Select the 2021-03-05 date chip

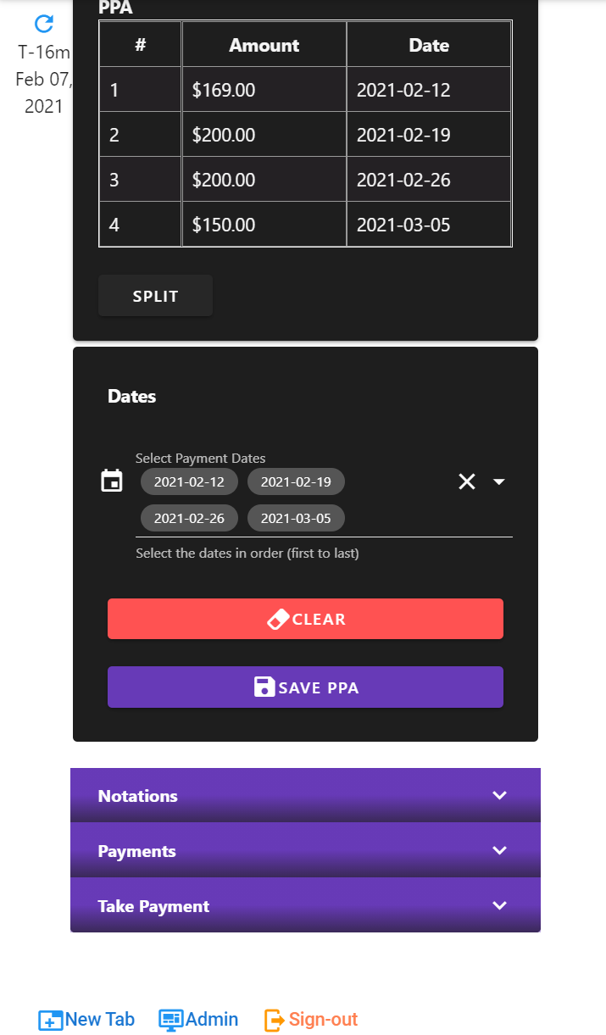click(296, 518)
